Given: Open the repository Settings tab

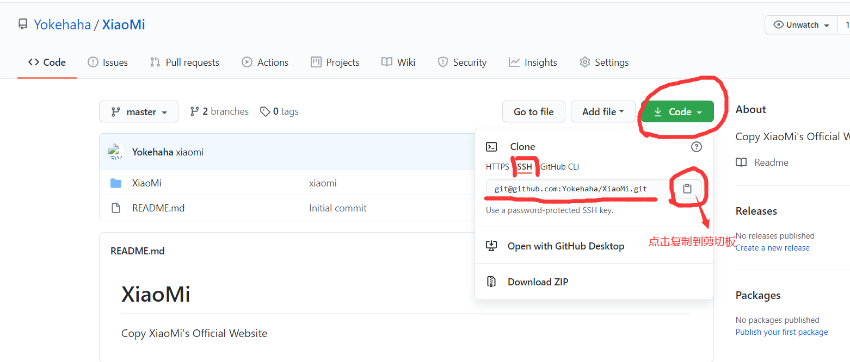Looking at the screenshot, I should (x=604, y=63).
